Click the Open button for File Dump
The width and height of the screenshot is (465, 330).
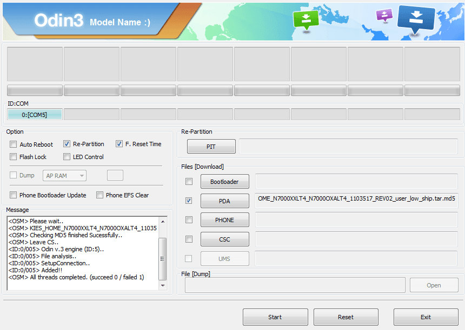tap(434, 285)
